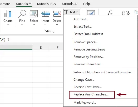Select column E header
This screenshot has width=138, height=107.
41,47
